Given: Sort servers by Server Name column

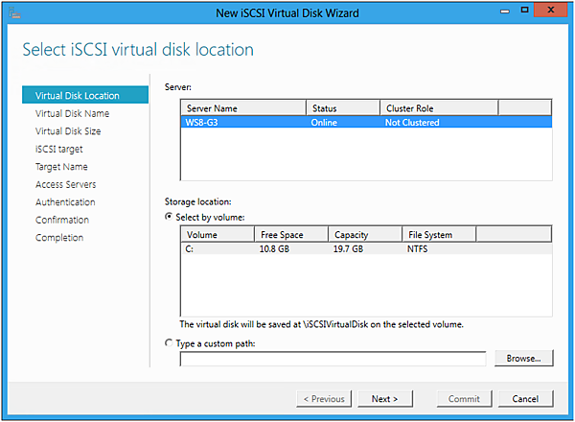Looking at the screenshot, I should point(243,108).
